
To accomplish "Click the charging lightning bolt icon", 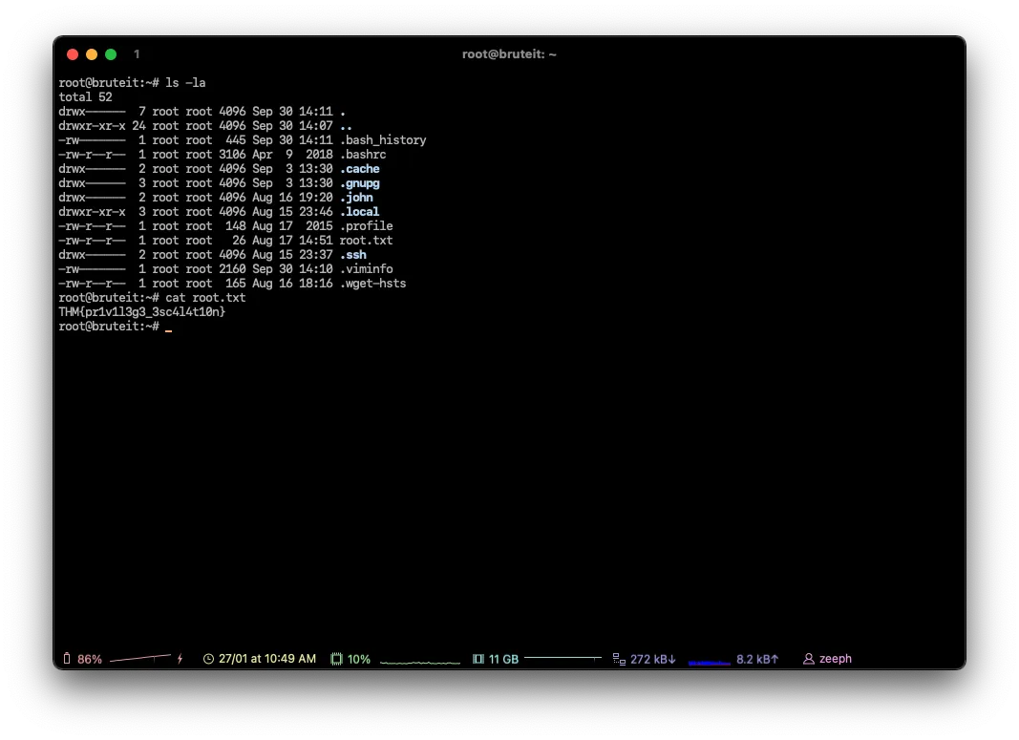I will tap(180, 659).
